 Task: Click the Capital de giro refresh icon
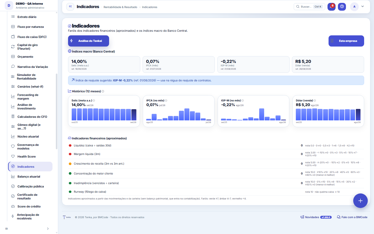pos(13,47)
